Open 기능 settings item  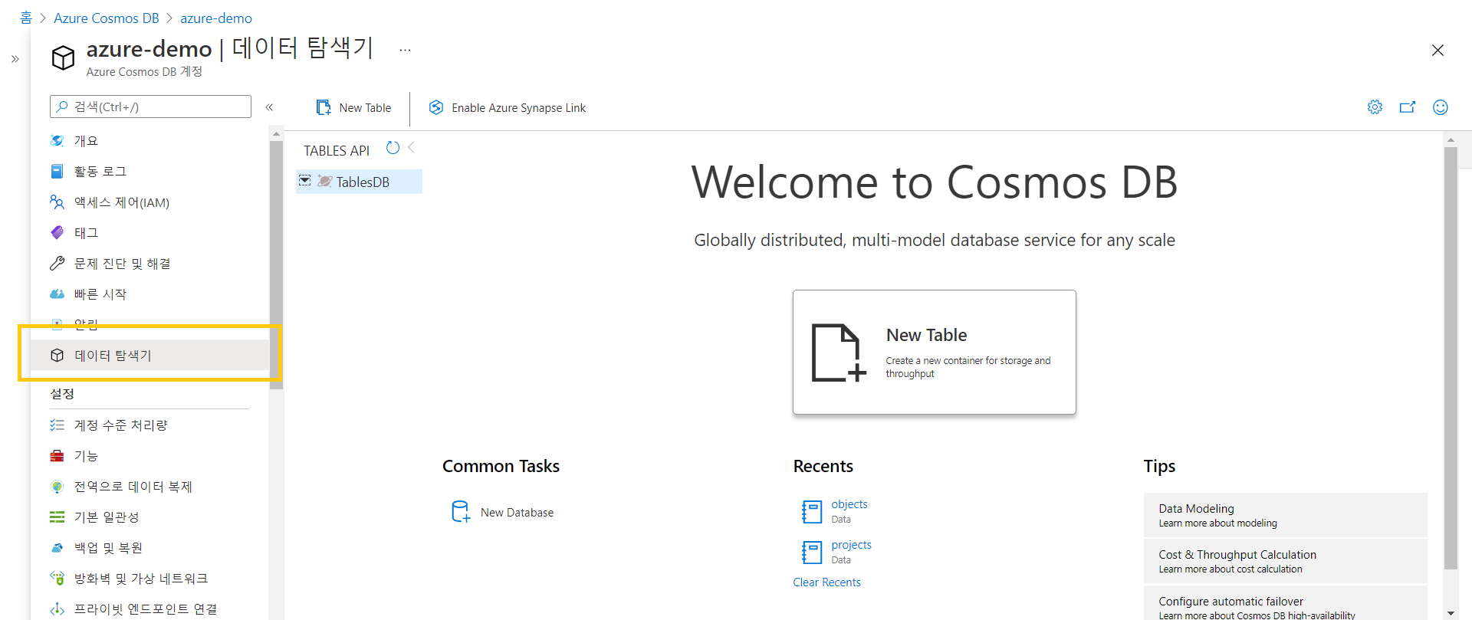coord(149,456)
